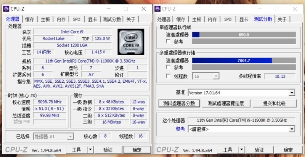The width and height of the screenshot is (305, 157).
Task: Select the SPD tab in left window
Action: click(77, 19)
